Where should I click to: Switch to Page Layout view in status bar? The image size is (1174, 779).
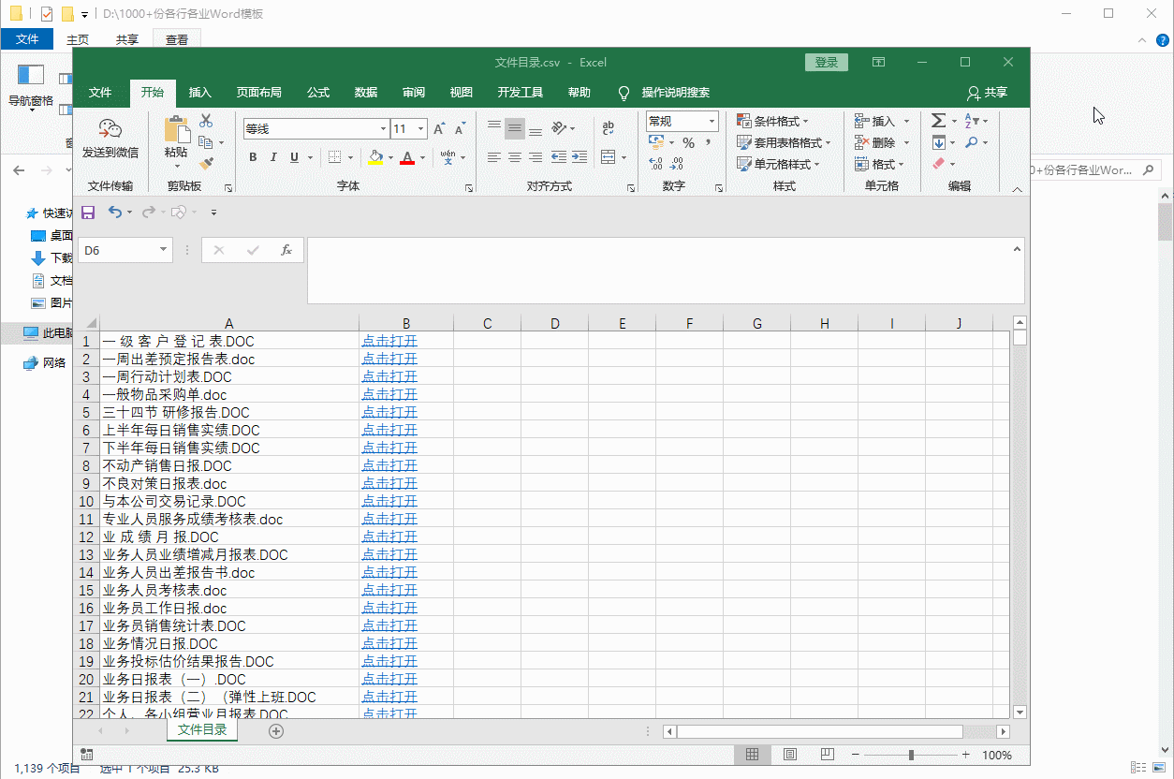pyautogui.click(x=789, y=755)
